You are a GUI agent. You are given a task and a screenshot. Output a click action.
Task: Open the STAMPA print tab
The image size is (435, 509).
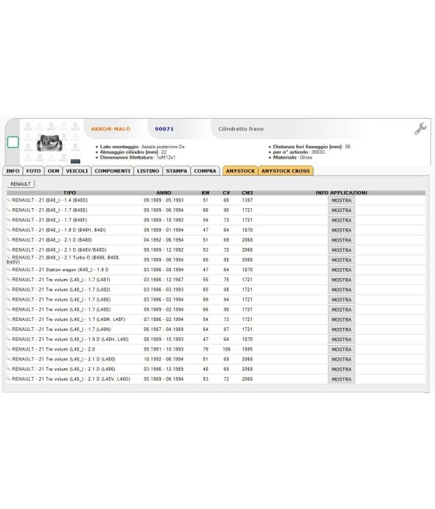(x=176, y=171)
